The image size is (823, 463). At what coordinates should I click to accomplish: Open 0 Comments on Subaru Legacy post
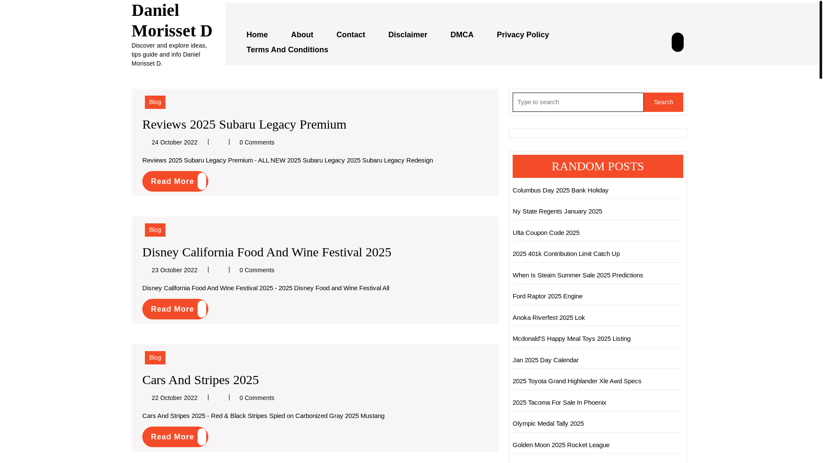(x=257, y=142)
